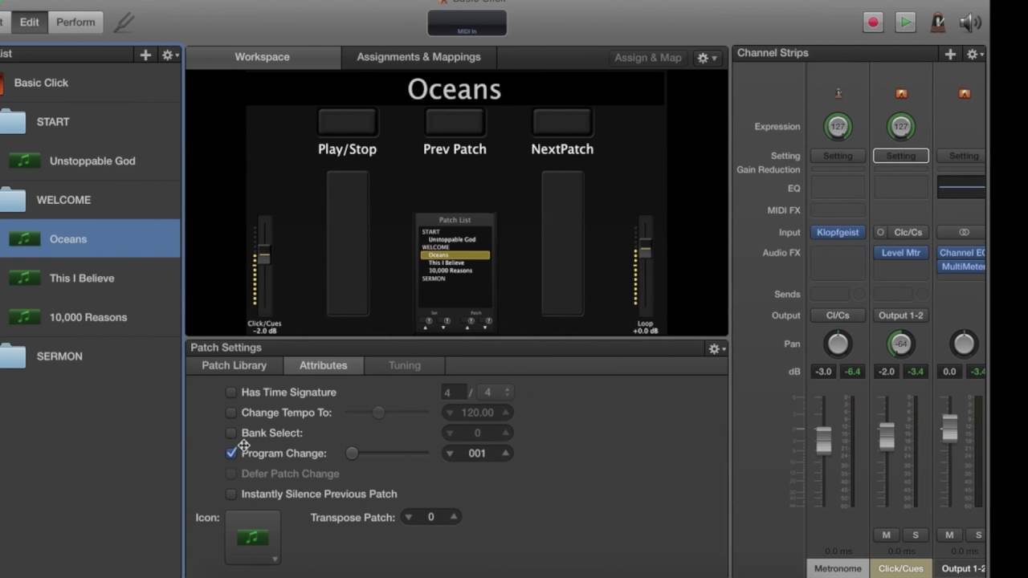Image resolution: width=1028 pixels, height=578 pixels.
Task: Open the Cl/Cs output selector
Action: click(838, 315)
